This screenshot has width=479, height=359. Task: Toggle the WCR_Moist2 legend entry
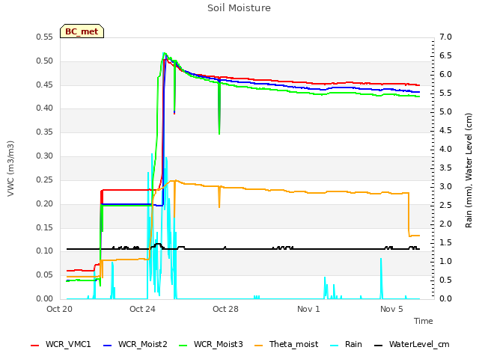[135, 344]
